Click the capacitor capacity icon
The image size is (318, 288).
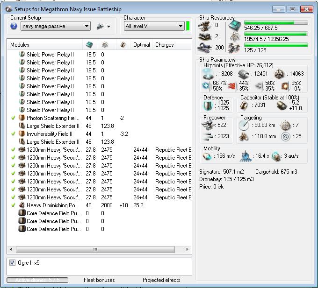(244, 105)
